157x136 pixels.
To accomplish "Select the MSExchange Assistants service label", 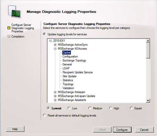I will pyautogui.click(x=72, y=100).
